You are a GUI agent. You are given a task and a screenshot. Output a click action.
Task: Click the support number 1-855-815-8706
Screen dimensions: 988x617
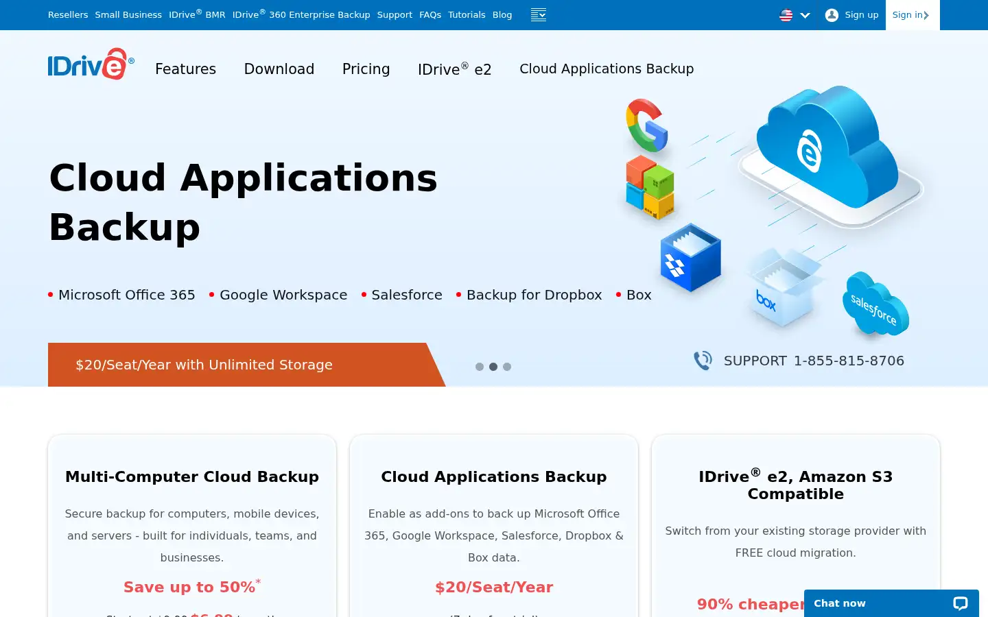click(x=849, y=361)
